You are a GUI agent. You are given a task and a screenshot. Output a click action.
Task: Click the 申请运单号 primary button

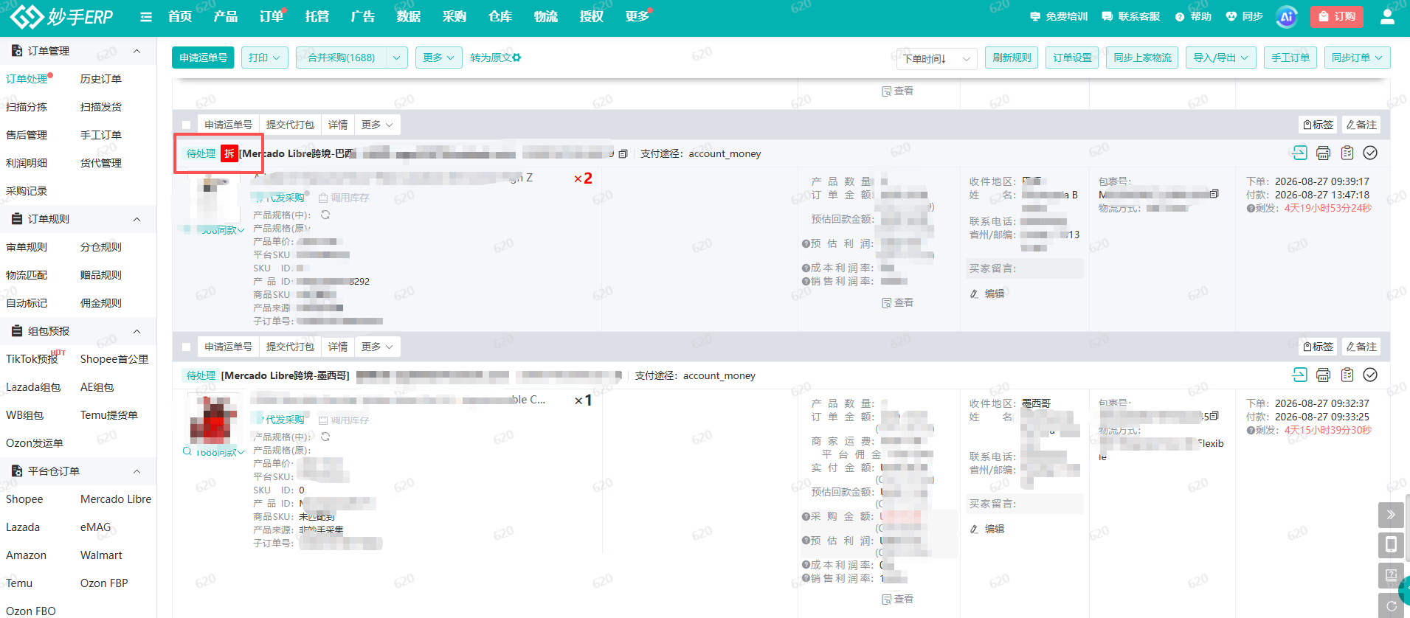click(203, 58)
